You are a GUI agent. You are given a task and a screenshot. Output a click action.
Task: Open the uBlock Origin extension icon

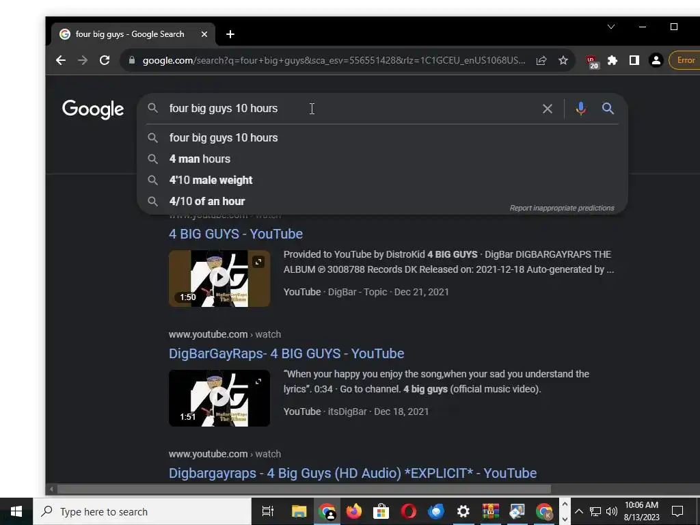click(592, 61)
